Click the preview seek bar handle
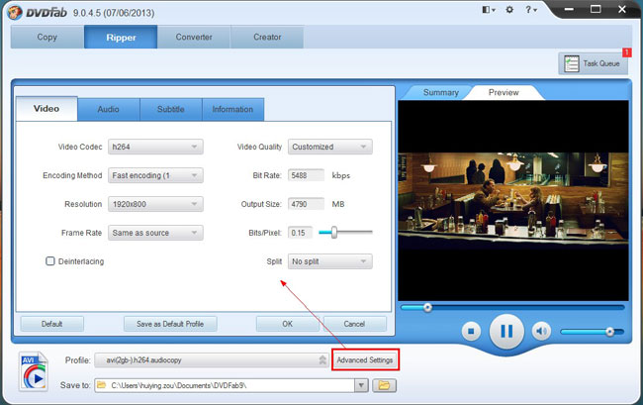The height and width of the screenshot is (405, 643). 427,307
